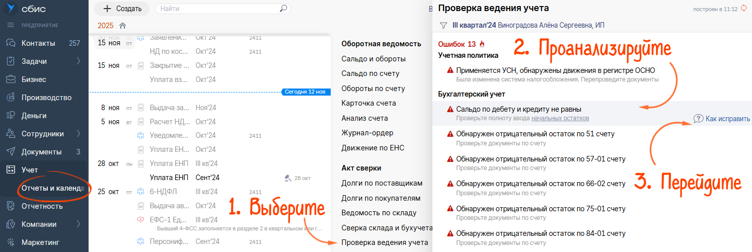Expand the Задачи sidebar submenu

[78, 61]
